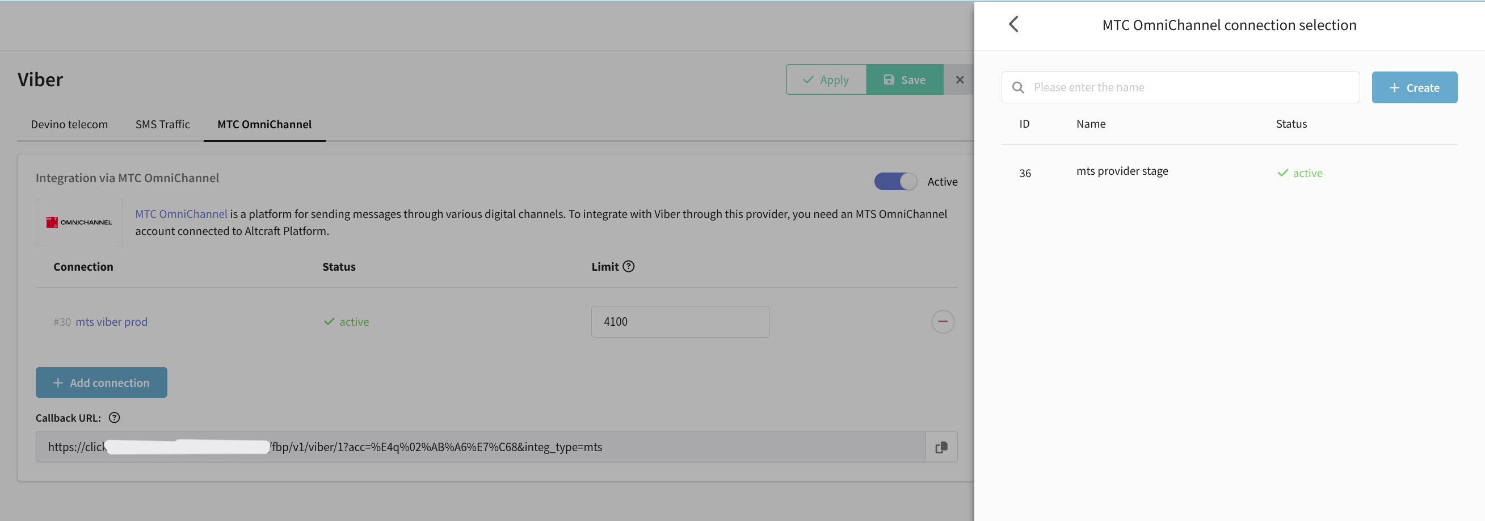The height and width of the screenshot is (521, 1485).
Task: Click the Callback URL label
Action: click(68, 418)
